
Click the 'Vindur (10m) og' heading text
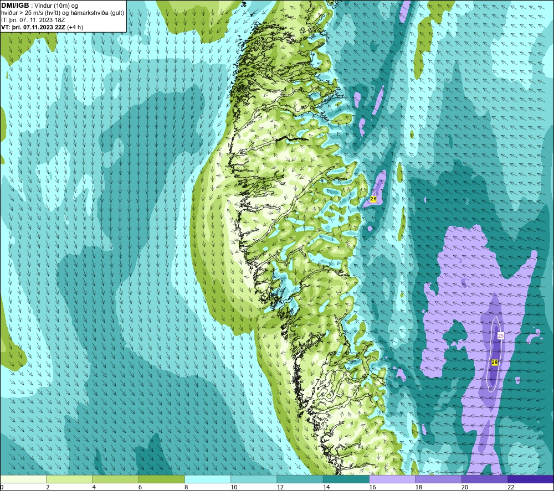[56, 6]
